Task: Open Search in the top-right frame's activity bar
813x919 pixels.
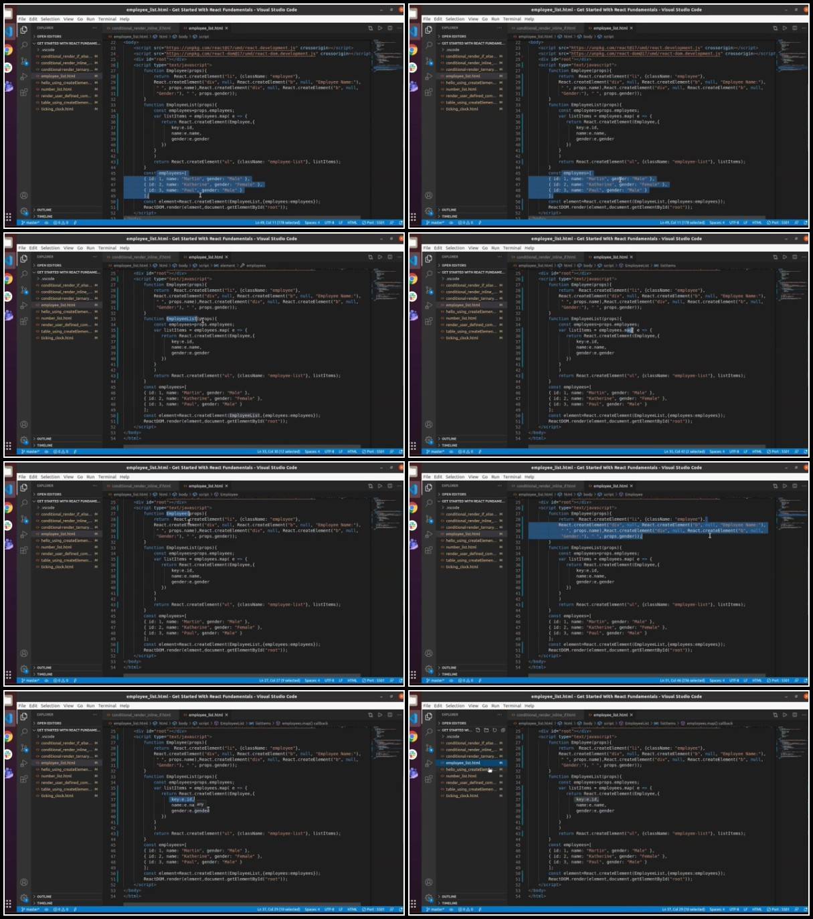Action: (x=429, y=46)
